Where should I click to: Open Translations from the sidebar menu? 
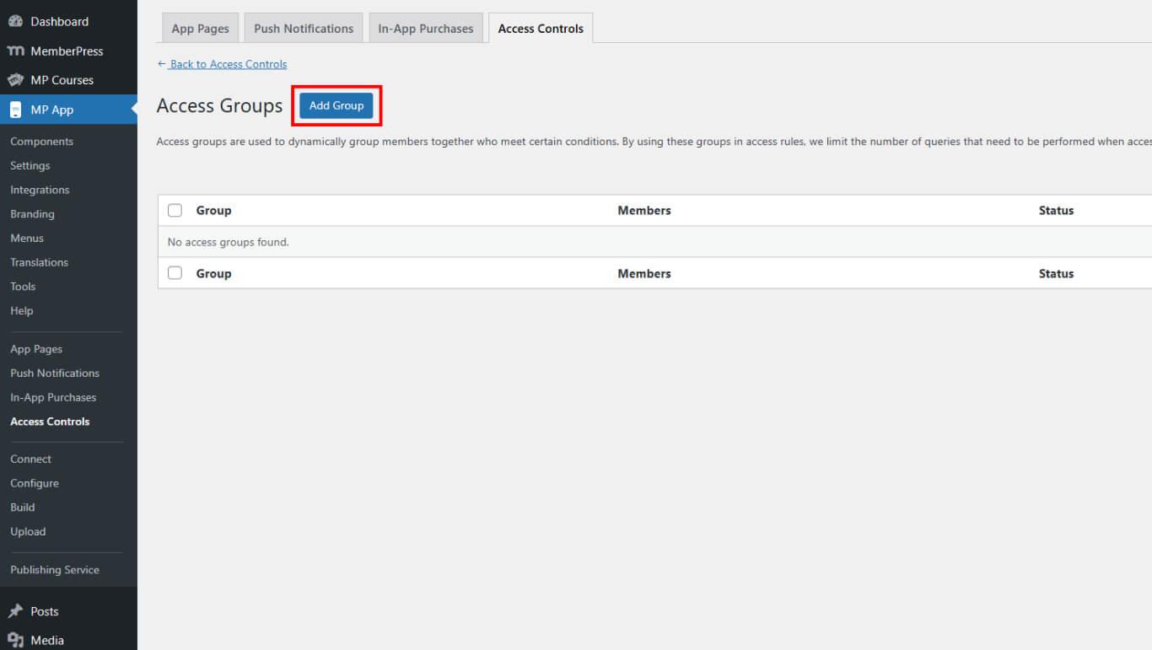[x=39, y=262]
